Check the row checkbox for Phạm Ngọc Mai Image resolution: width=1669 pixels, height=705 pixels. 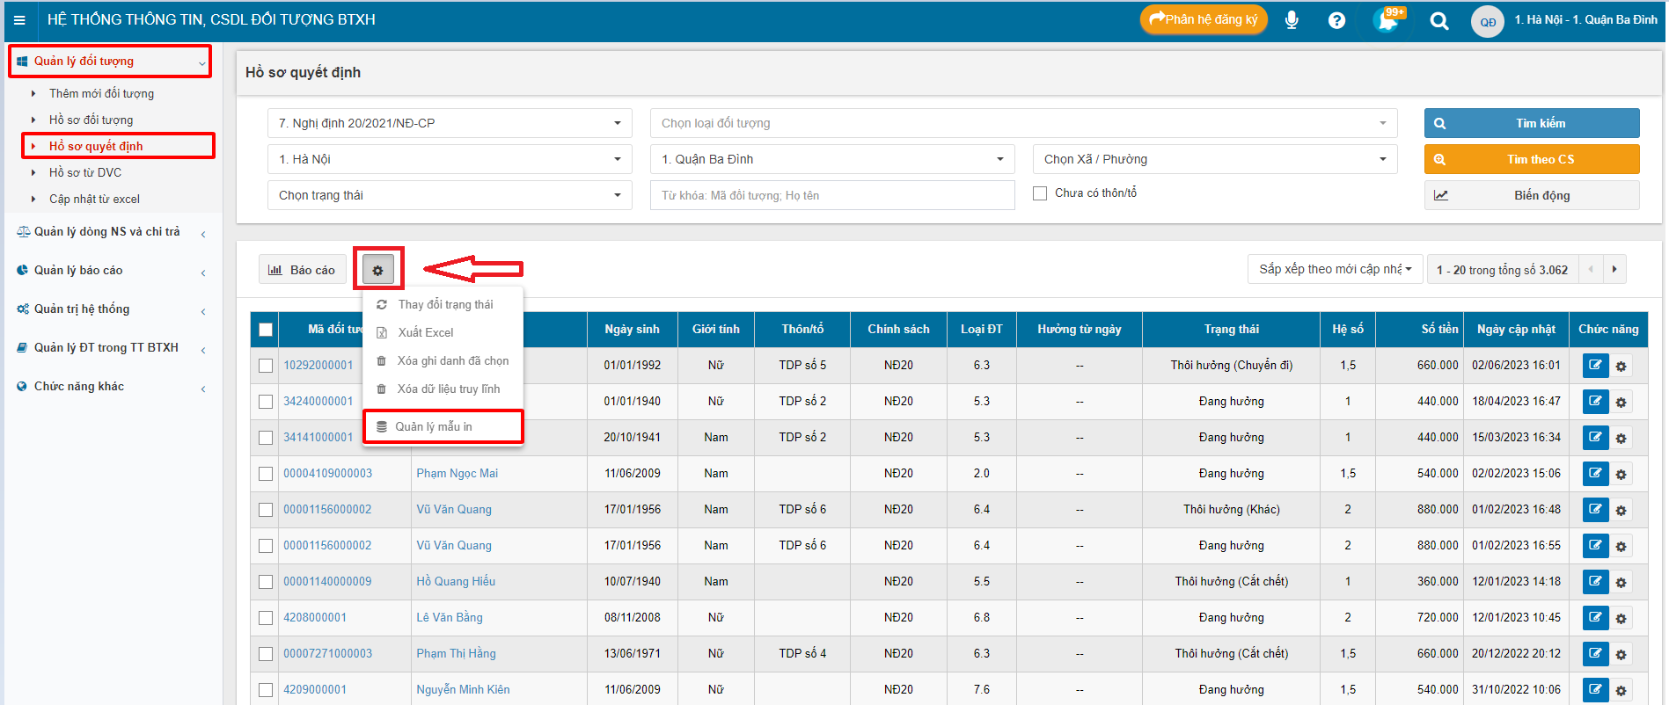266,474
